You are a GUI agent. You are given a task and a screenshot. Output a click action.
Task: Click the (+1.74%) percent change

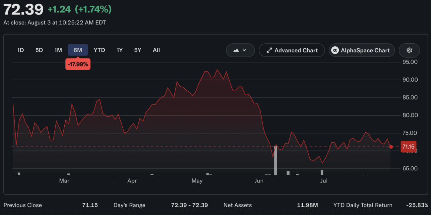[x=93, y=9]
